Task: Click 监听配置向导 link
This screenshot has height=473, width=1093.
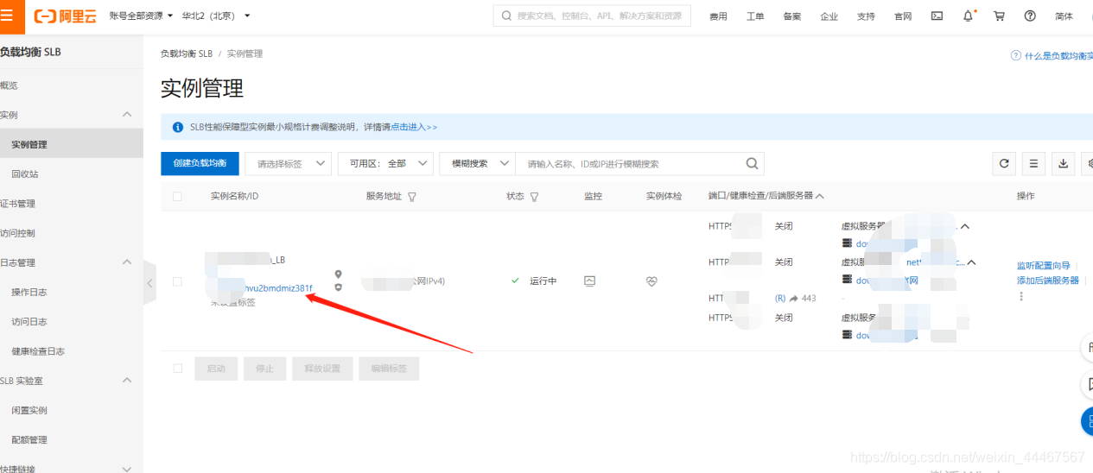Action: [x=1043, y=266]
